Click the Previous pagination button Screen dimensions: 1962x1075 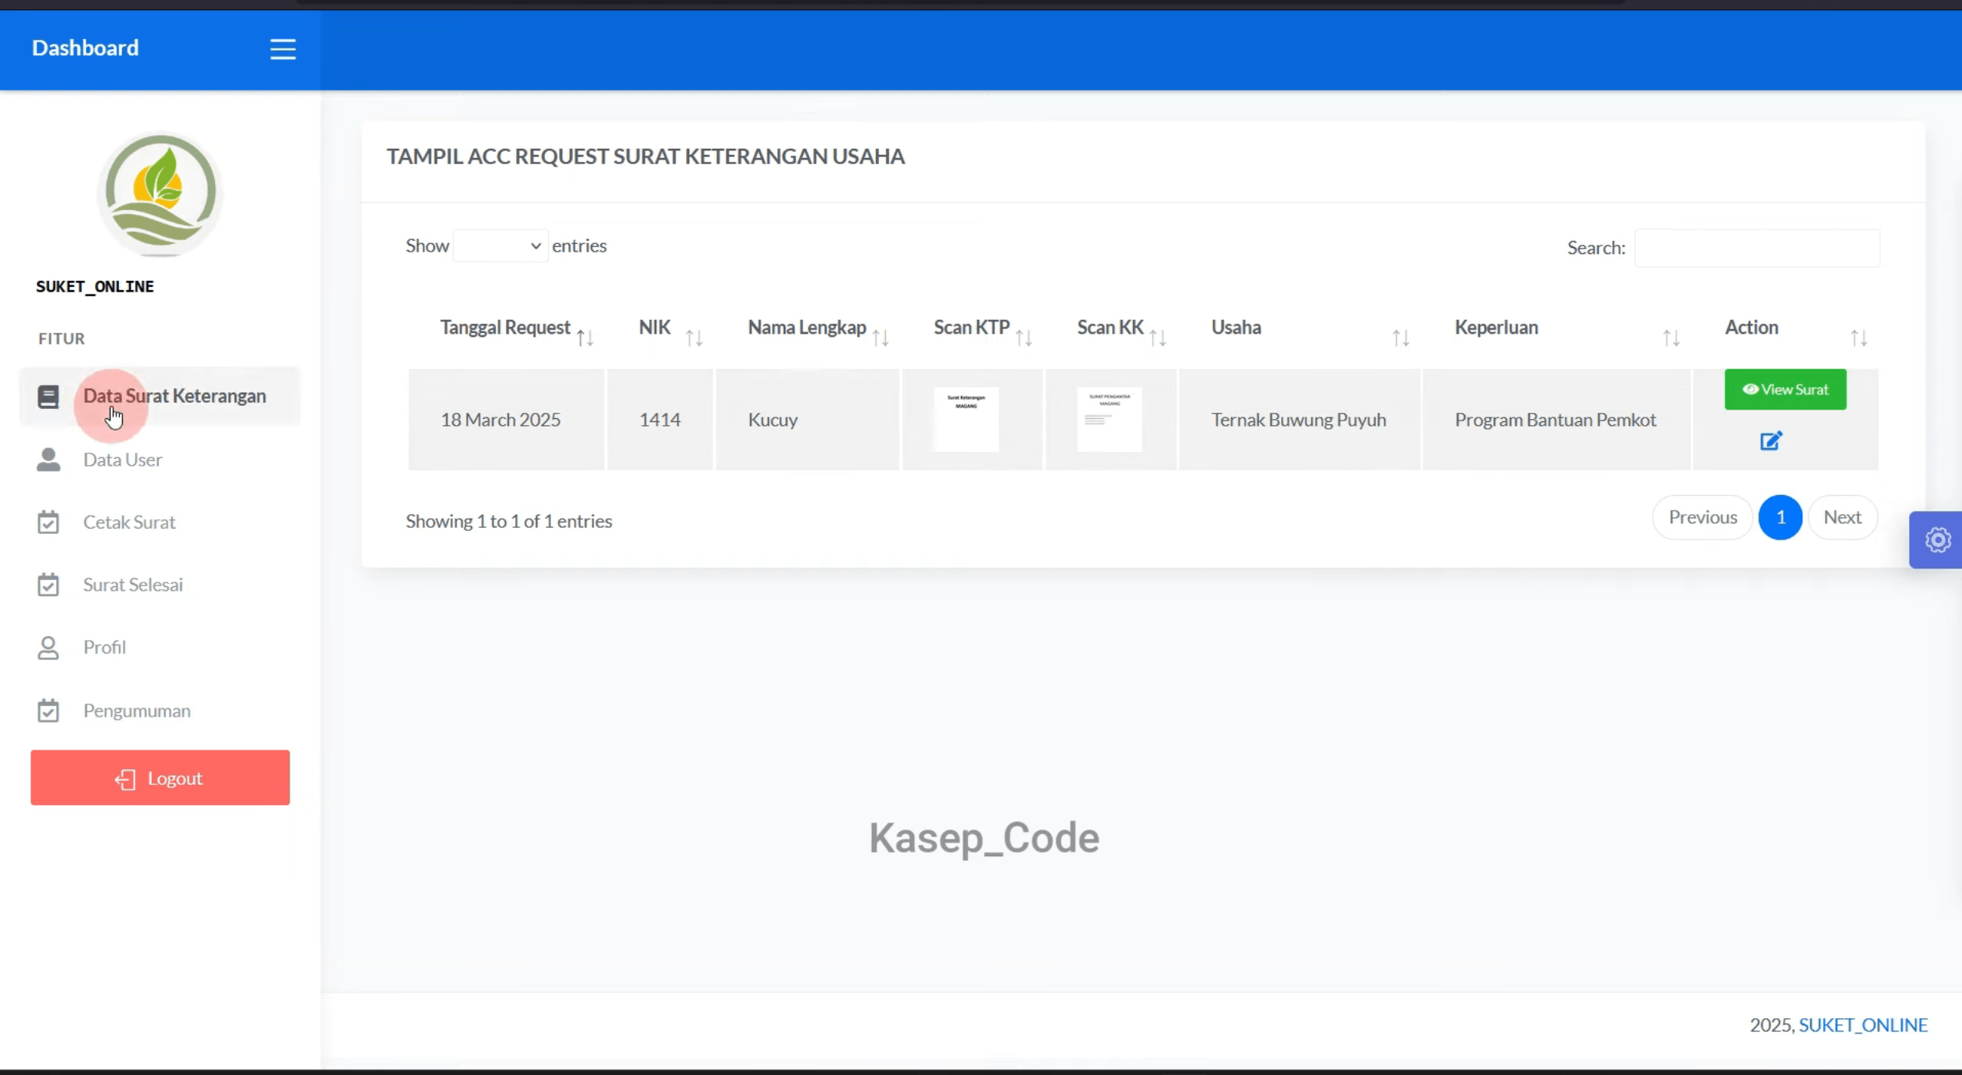tap(1703, 517)
